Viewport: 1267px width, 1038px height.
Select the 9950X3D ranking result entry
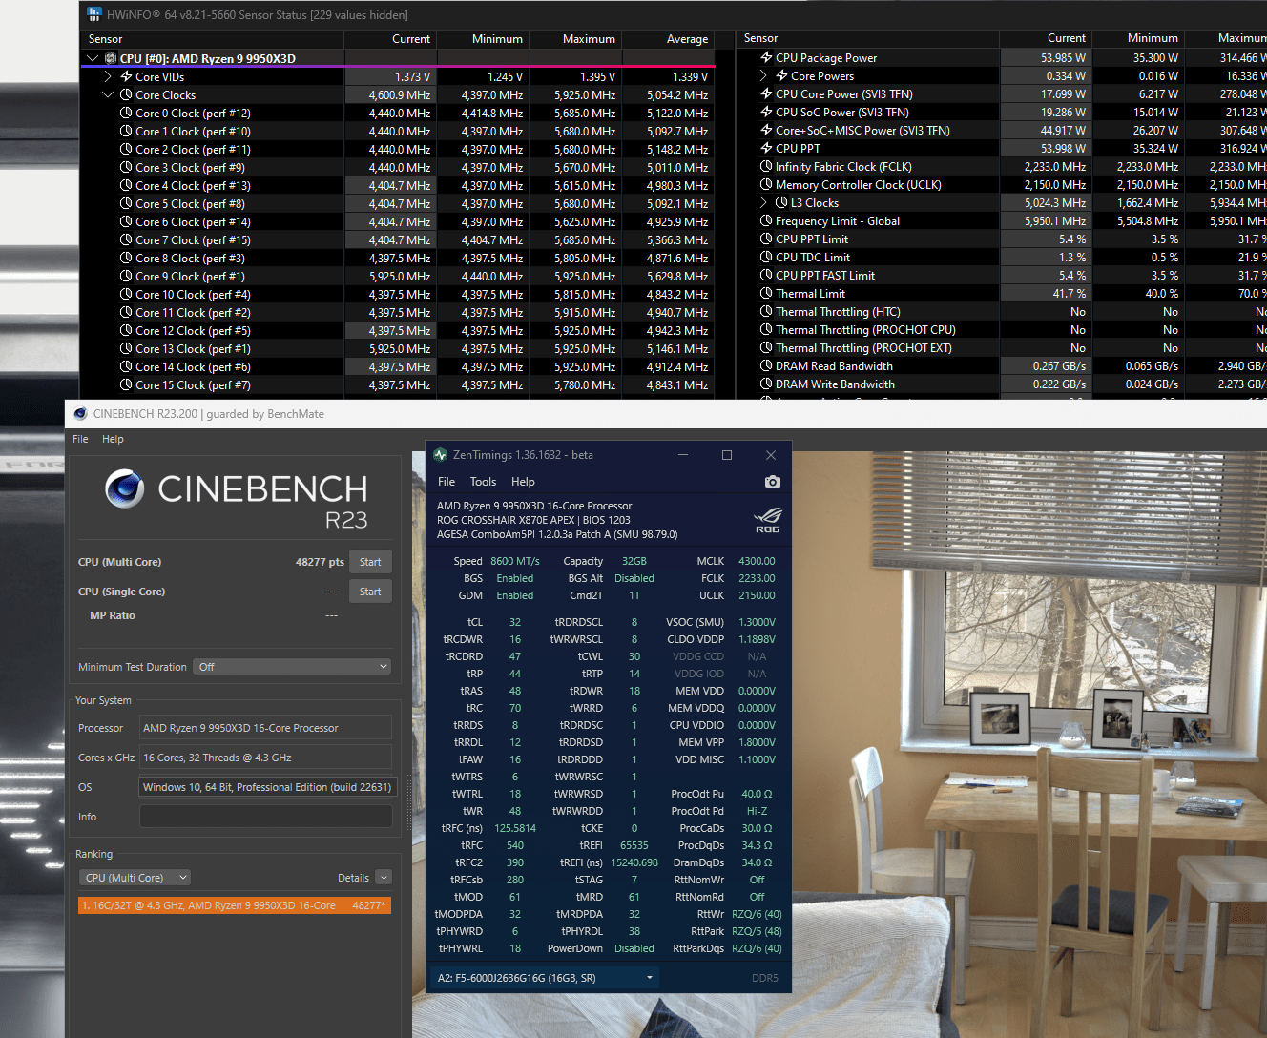[x=235, y=905]
